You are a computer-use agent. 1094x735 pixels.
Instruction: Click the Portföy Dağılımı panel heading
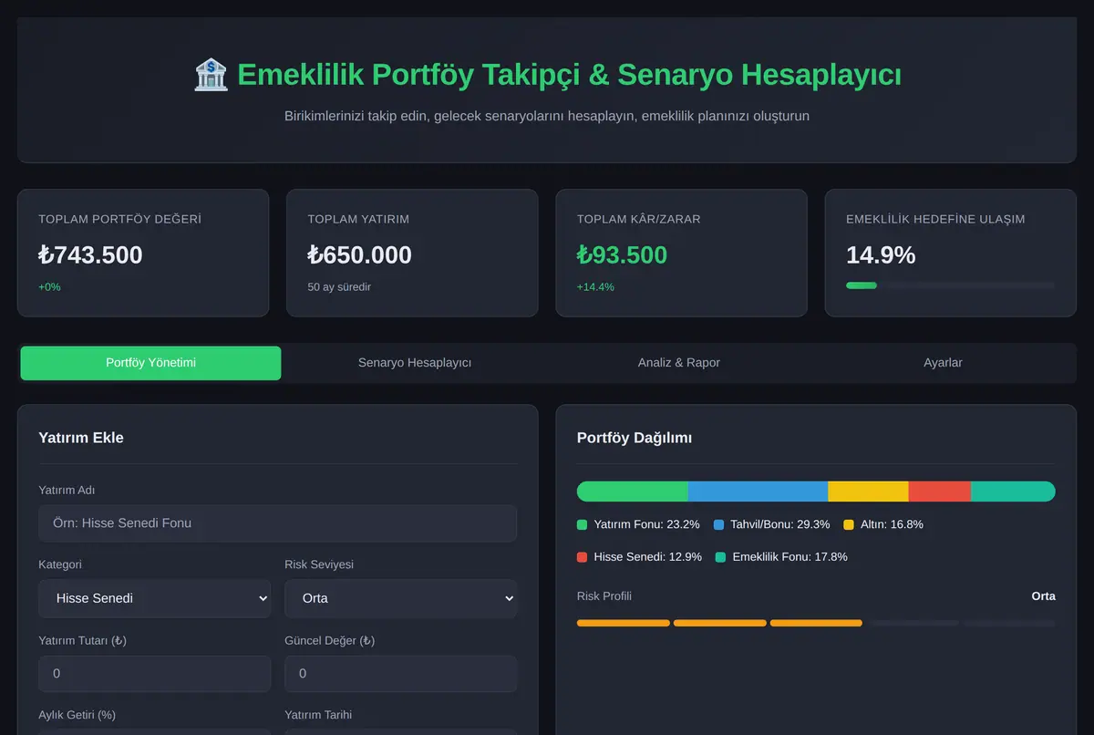[635, 438]
